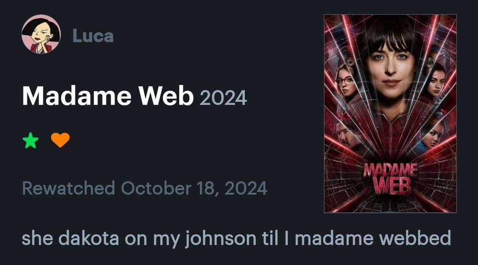This screenshot has width=478, height=265.
Task: Open Luca's cartoon profile avatar
Action: click(41, 34)
